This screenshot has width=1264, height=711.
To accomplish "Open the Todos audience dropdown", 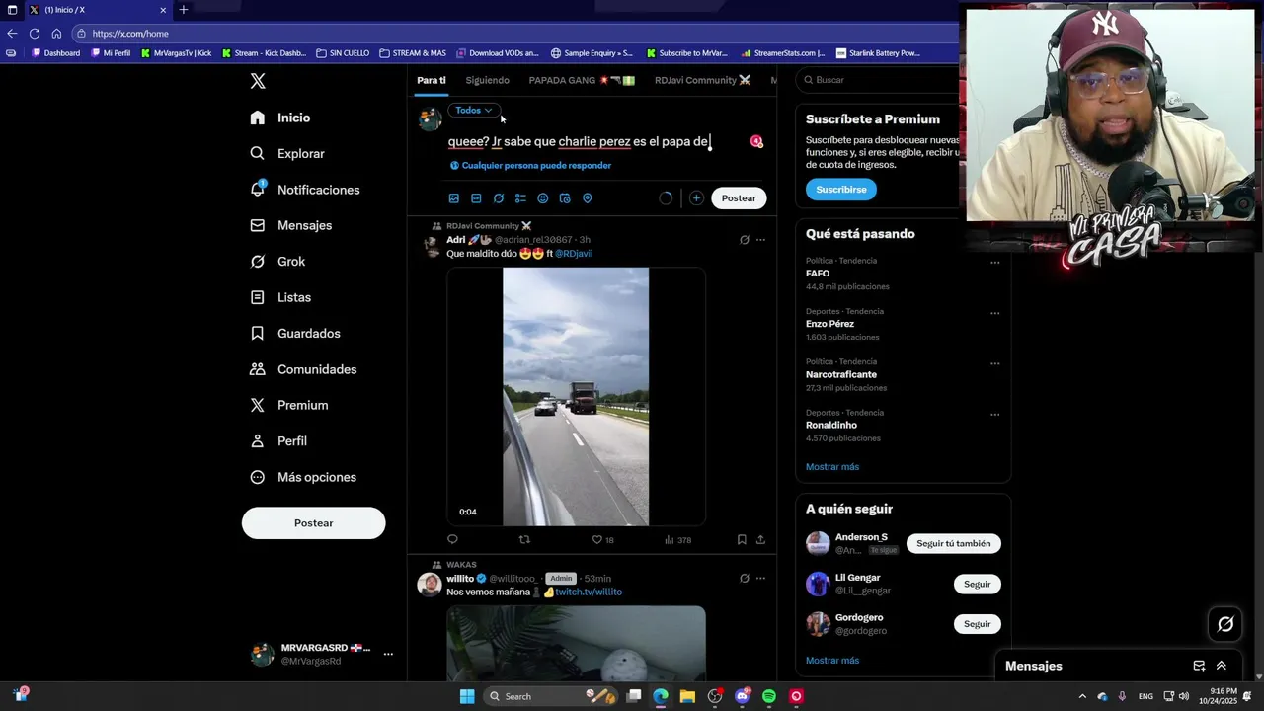I will [x=474, y=110].
